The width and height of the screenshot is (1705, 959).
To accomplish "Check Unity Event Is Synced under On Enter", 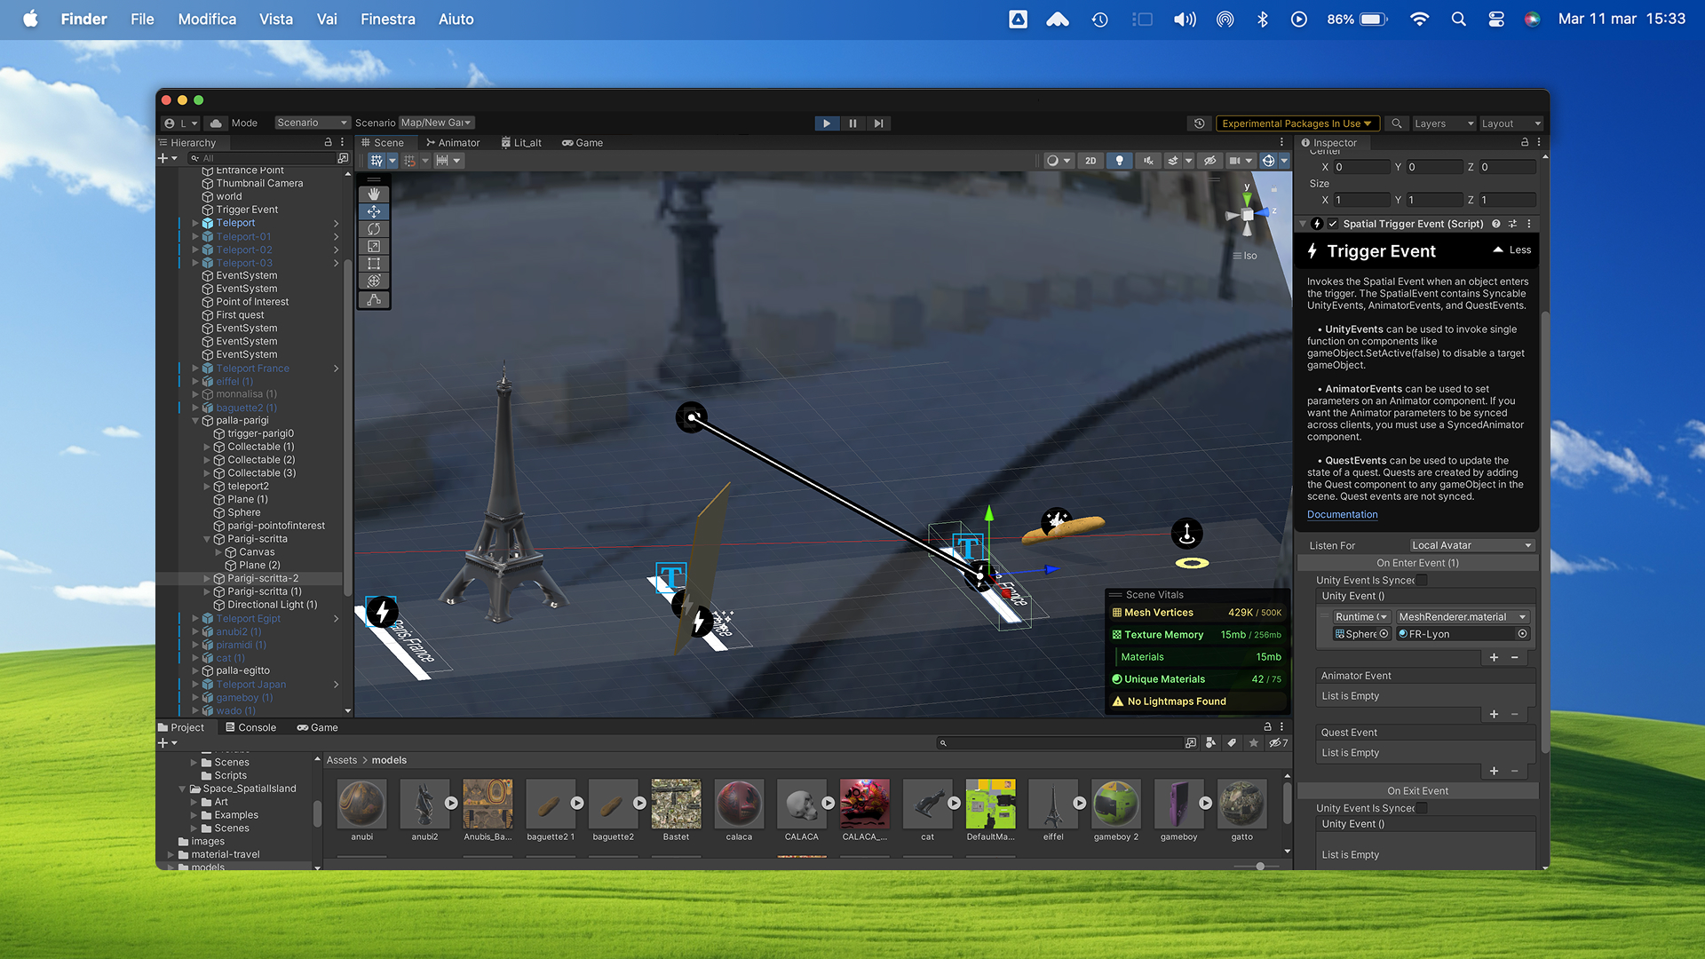I will 1422,580.
